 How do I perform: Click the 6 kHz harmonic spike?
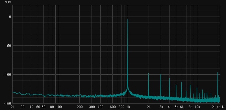[x=181, y=90]
